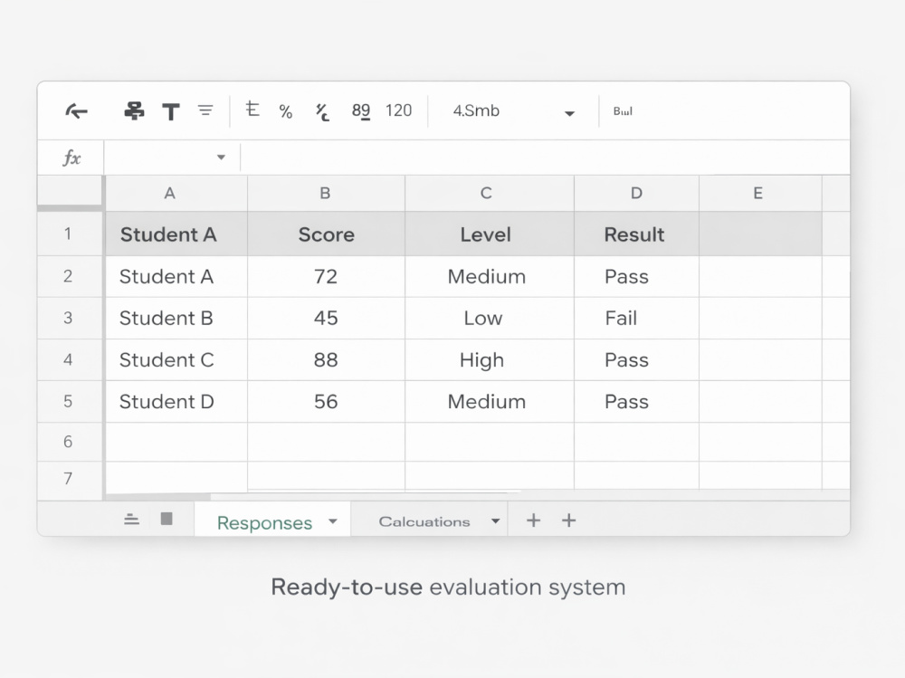Image resolution: width=905 pixels, height=678 pixels.
Task: Click the small Bul toolbar label
Action: pos(623,111)
